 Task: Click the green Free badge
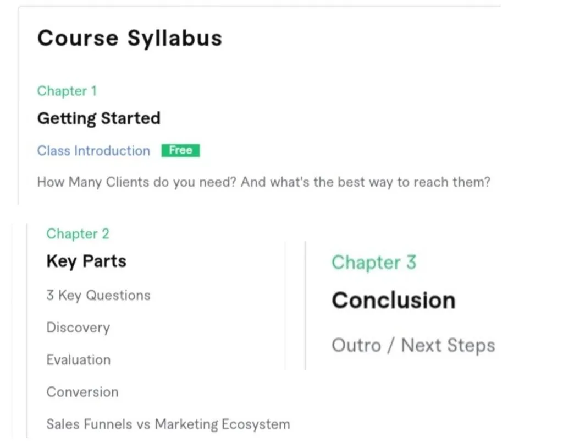[x=180, y=151]
